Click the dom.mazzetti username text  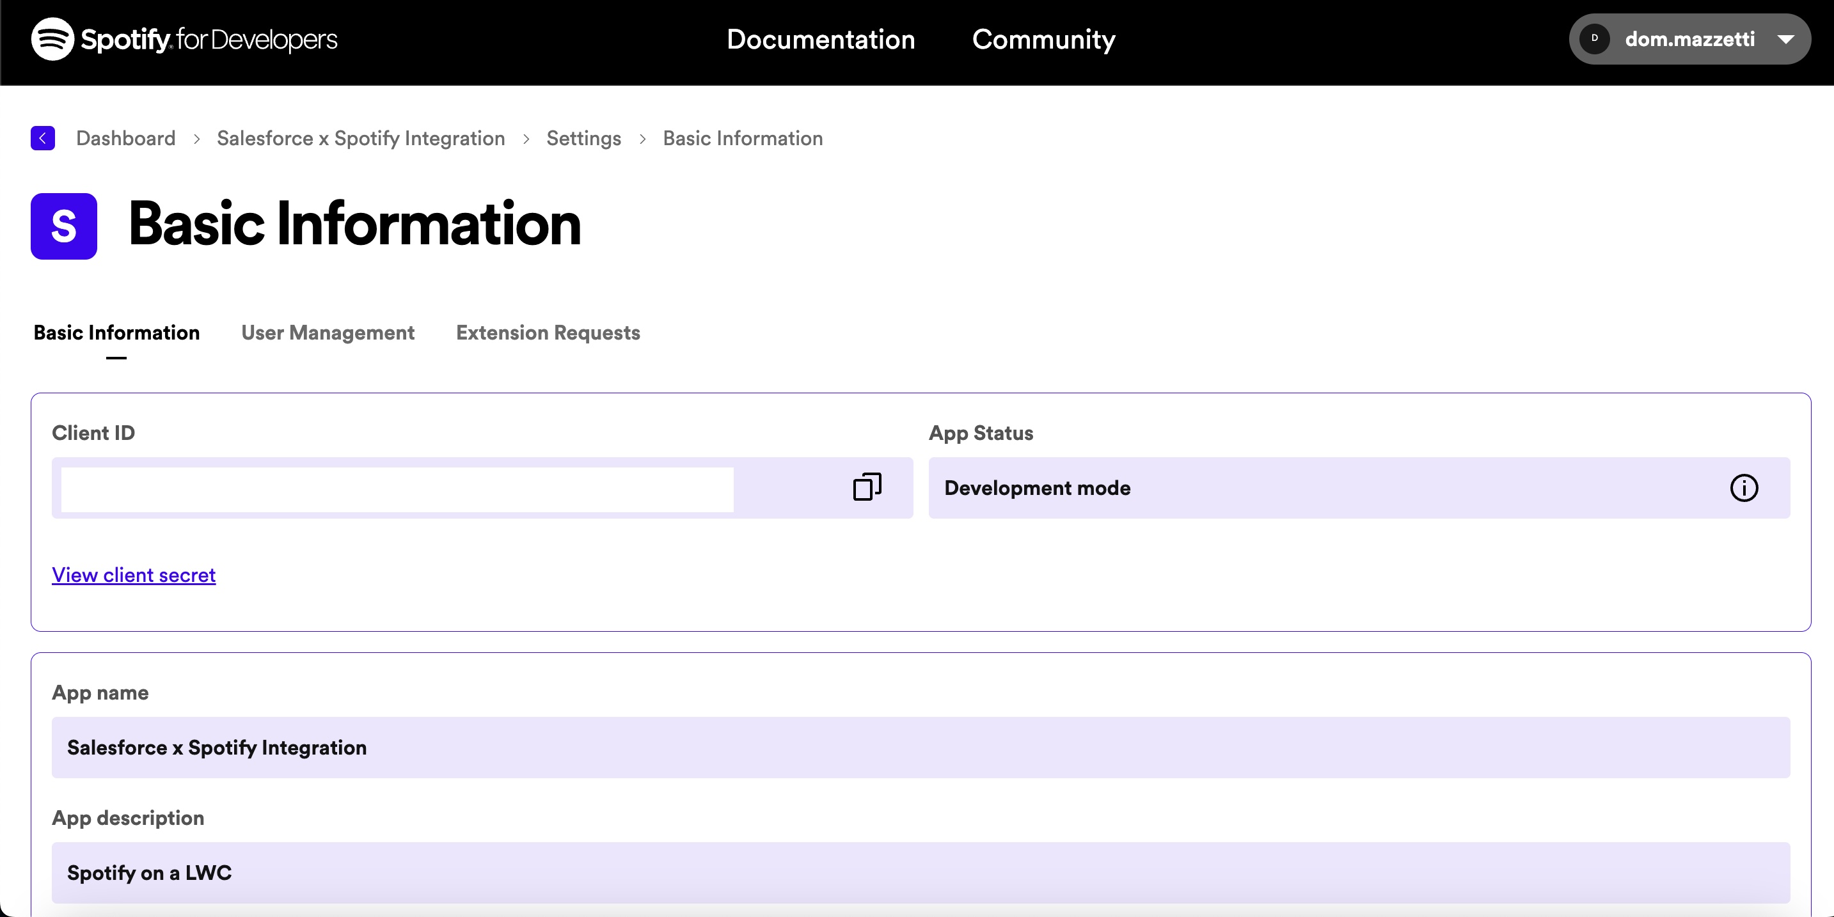point(1689,39)
